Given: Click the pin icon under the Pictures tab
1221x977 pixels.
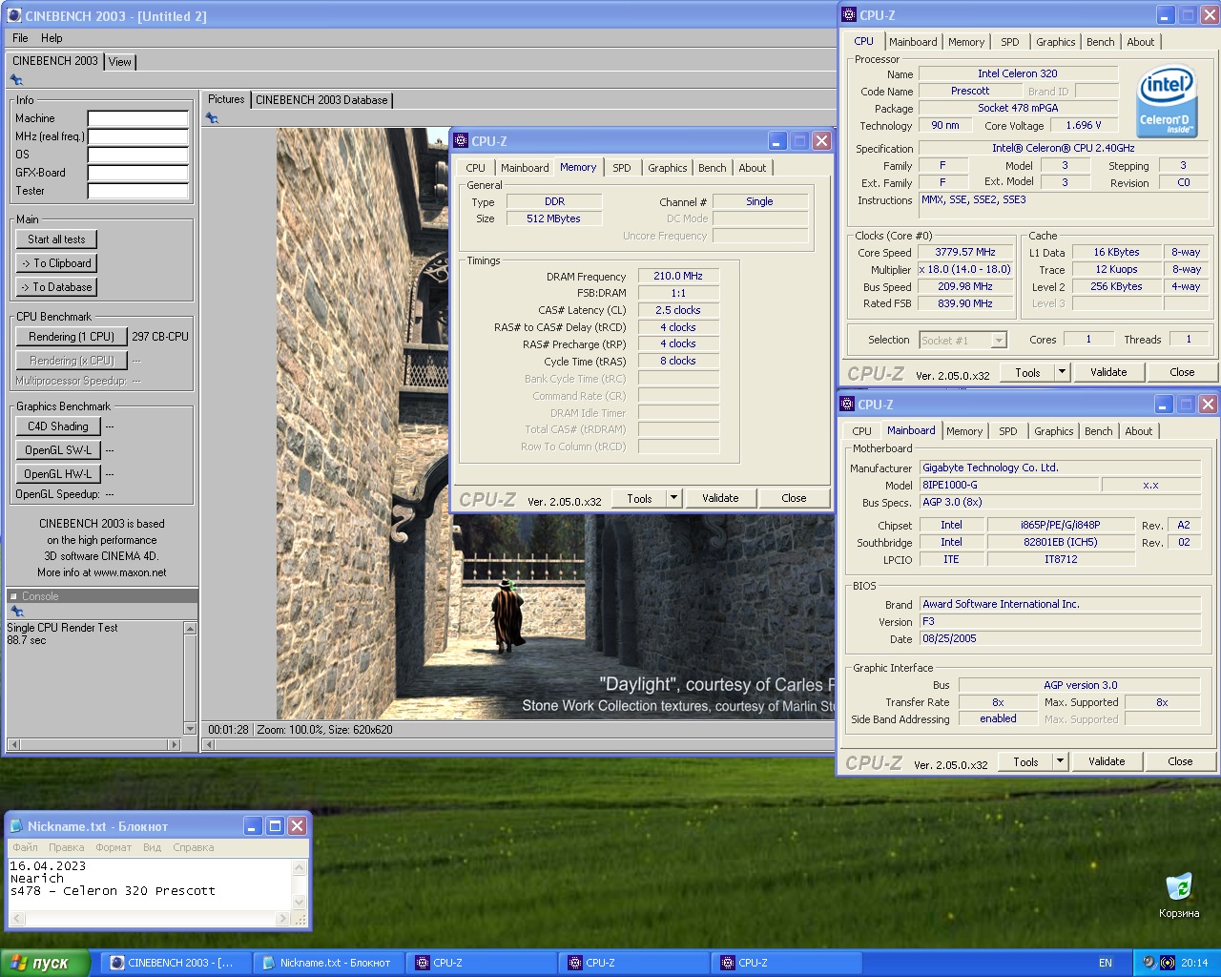Looking at the screenshot, I should click(x=212, y=118).
